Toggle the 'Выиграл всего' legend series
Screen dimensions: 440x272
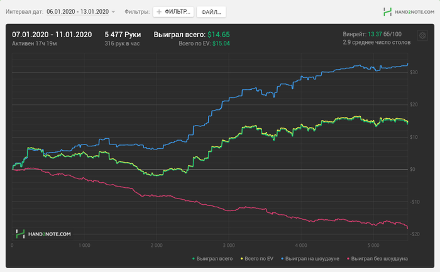(212, 259)
